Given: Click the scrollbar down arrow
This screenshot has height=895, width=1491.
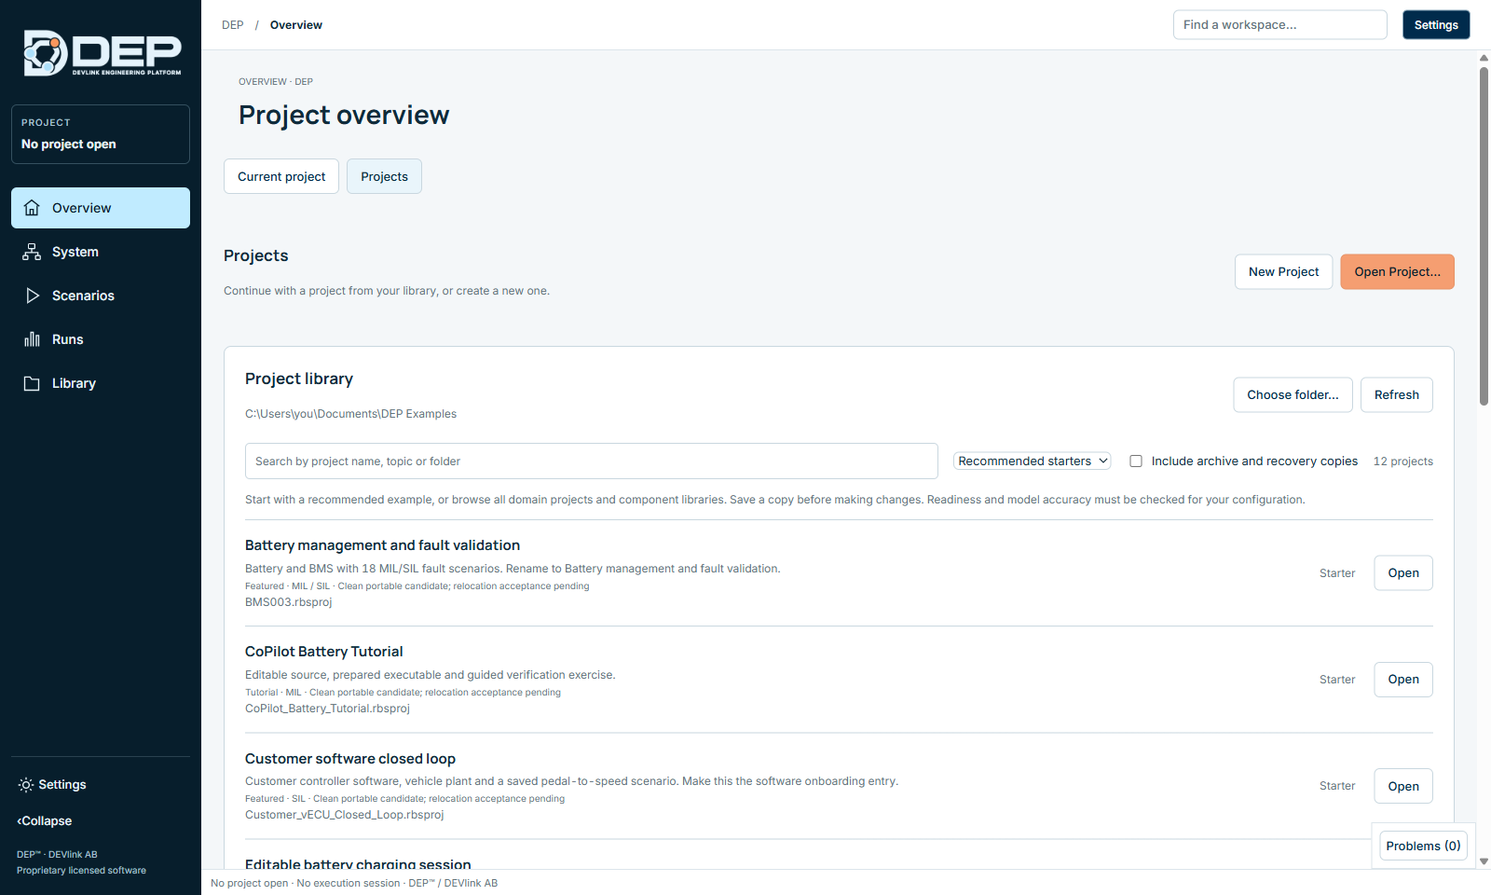Looking at the screenshot, I should click(1484, 861).
